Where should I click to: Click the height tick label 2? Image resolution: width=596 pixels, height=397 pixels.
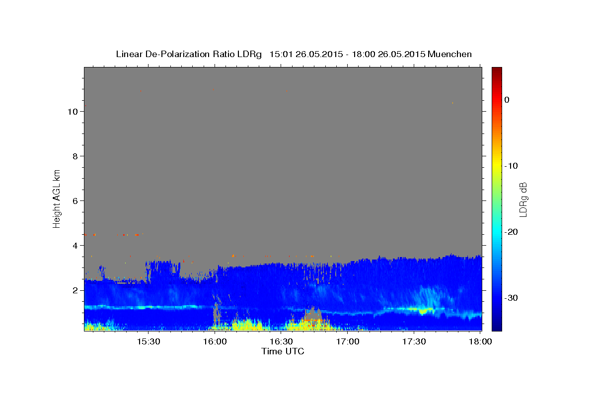click(x=74, y=290)
